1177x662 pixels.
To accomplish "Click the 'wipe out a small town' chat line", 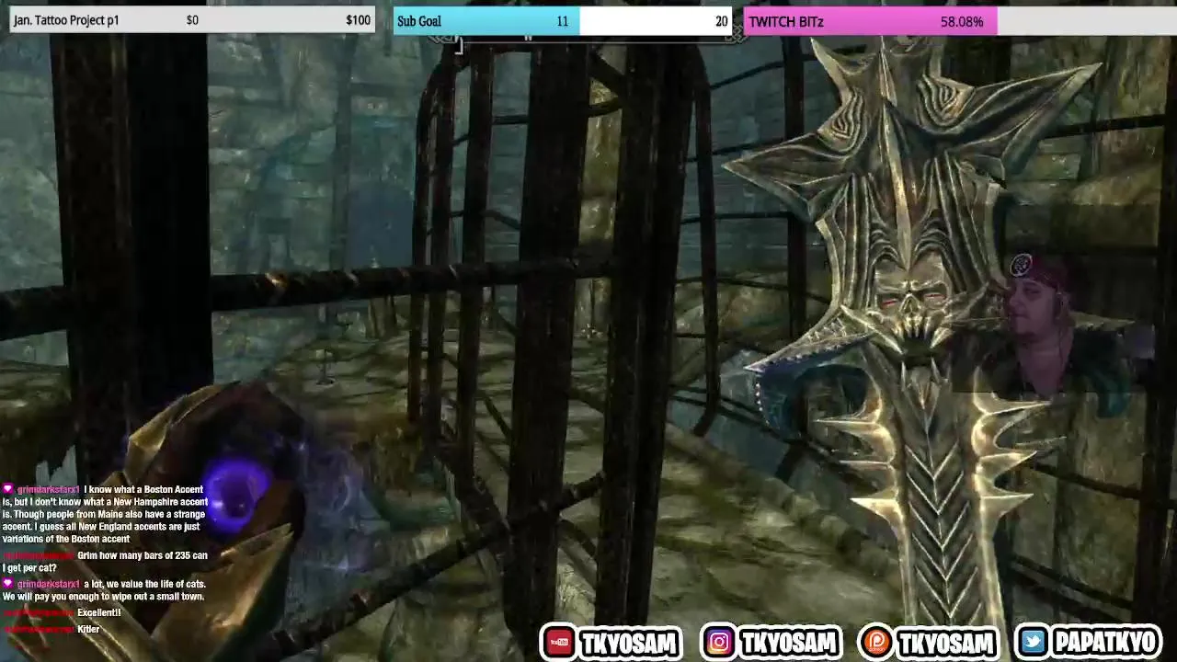I will click(x=103, y=597).
